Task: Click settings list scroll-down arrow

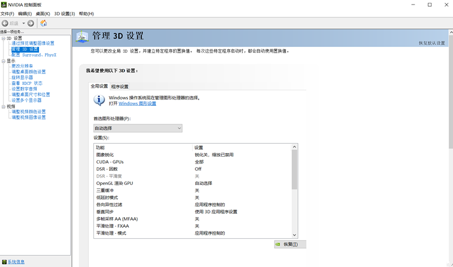Action: coord(294,235)
